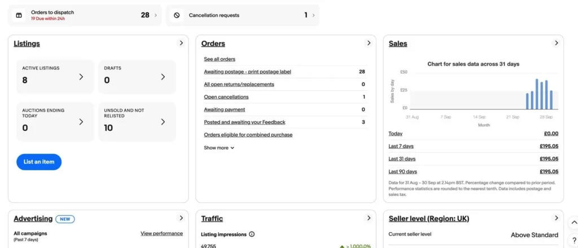Click Last 7 days amount £195.05
This screenshot has height=248, width=578.
click(549, 146)
